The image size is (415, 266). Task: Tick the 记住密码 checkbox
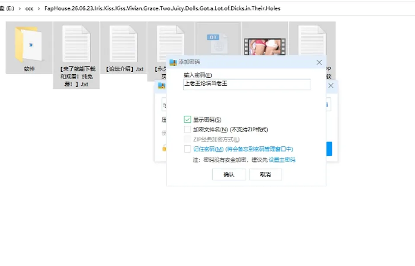(x=187, y=149)
